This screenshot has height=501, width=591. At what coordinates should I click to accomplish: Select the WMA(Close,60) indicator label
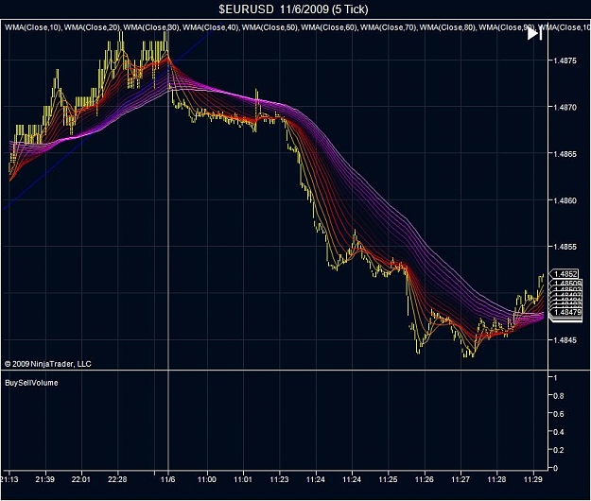(x=329, y=27)
